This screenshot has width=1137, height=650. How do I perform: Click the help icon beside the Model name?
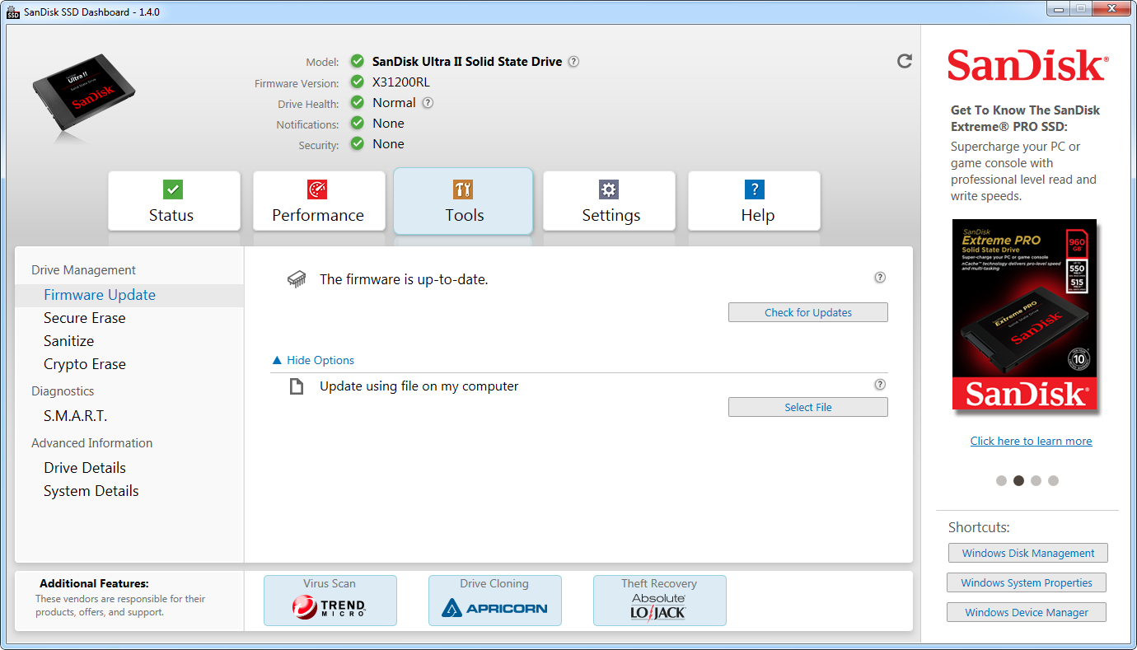(x=573, y=61)
